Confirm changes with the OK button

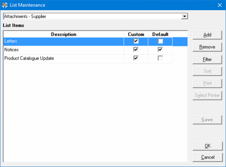[208, 146]
